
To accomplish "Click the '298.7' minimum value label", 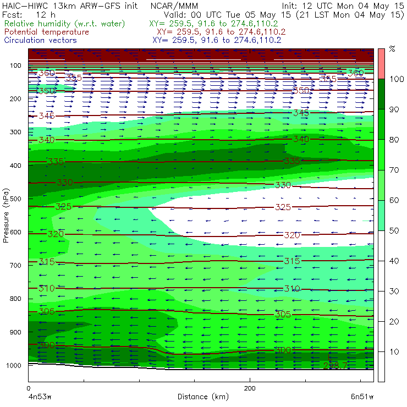I will click(335, 366).
